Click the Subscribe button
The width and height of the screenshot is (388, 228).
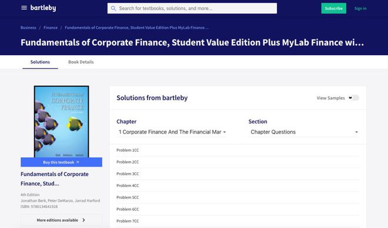[333, 8]
